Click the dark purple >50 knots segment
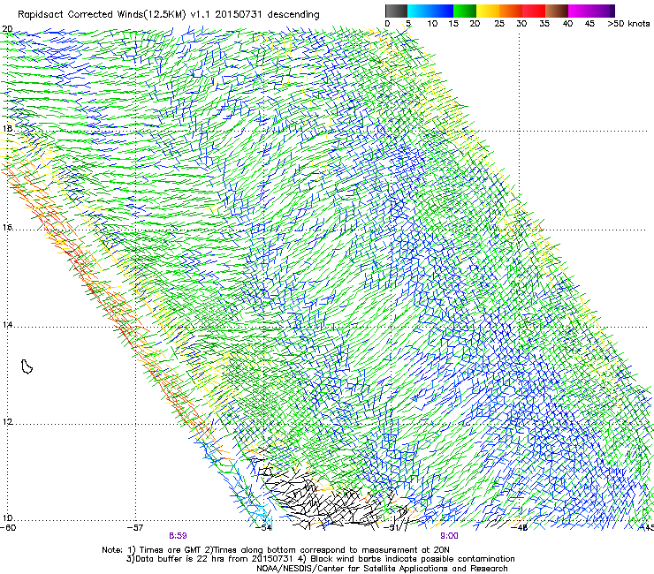This screenshot has height=574, width=654. (x=612, y=11)
